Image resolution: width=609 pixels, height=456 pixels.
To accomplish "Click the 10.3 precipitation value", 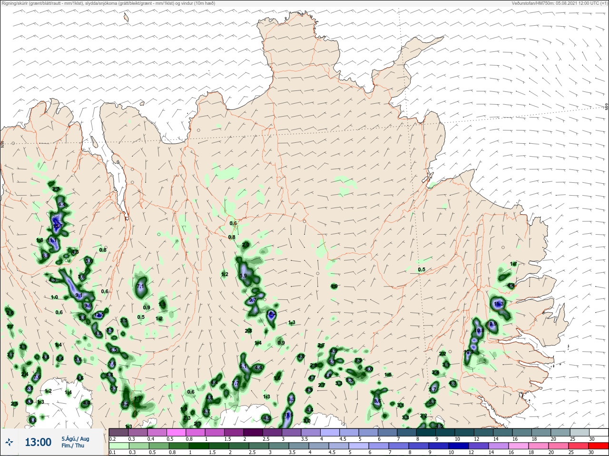I will click(x=469, y=352).
